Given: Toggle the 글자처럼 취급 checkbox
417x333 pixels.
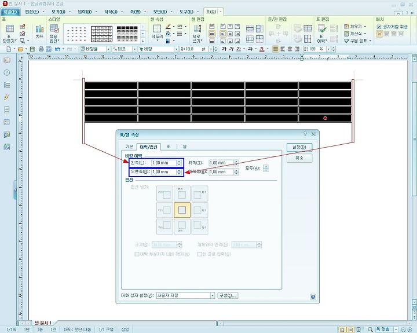Looking at the screenshot, I should (379, 27).
